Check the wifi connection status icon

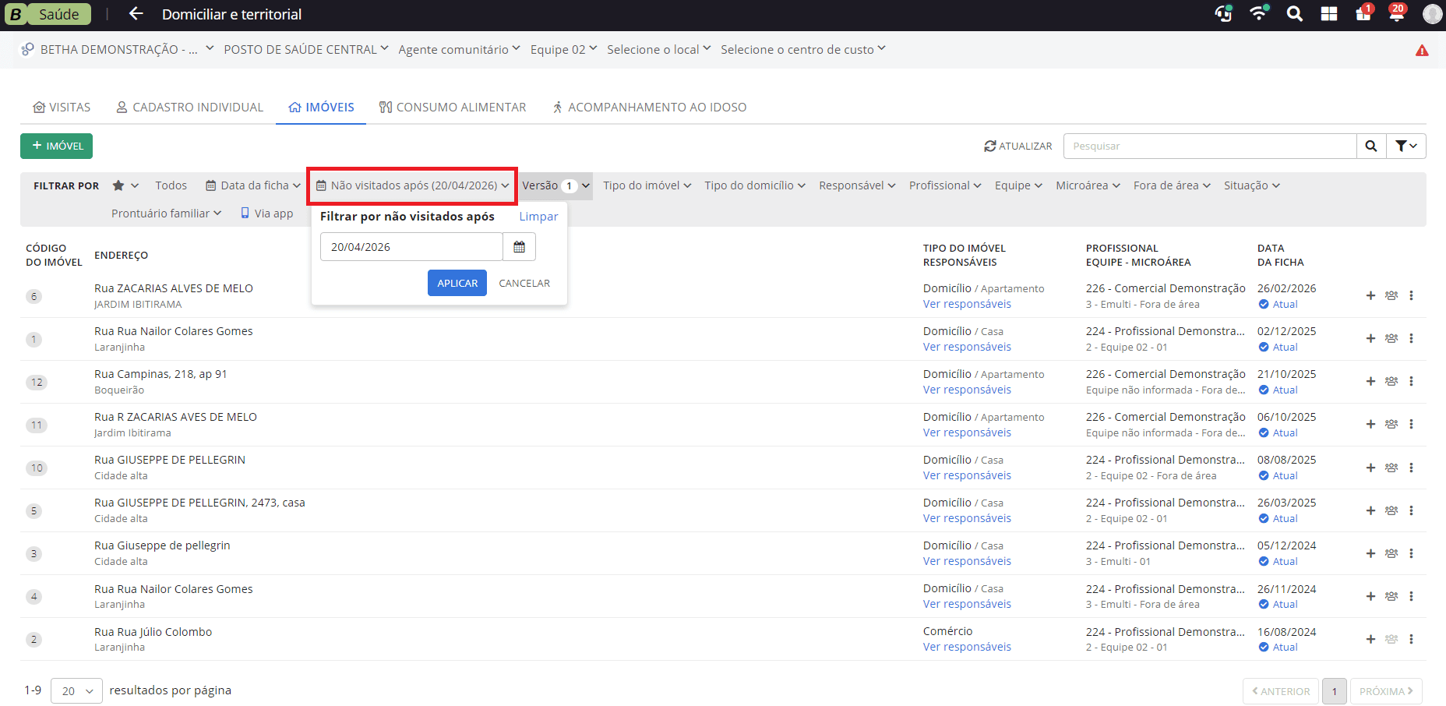pyautogui.click(x=1259, y=13)
